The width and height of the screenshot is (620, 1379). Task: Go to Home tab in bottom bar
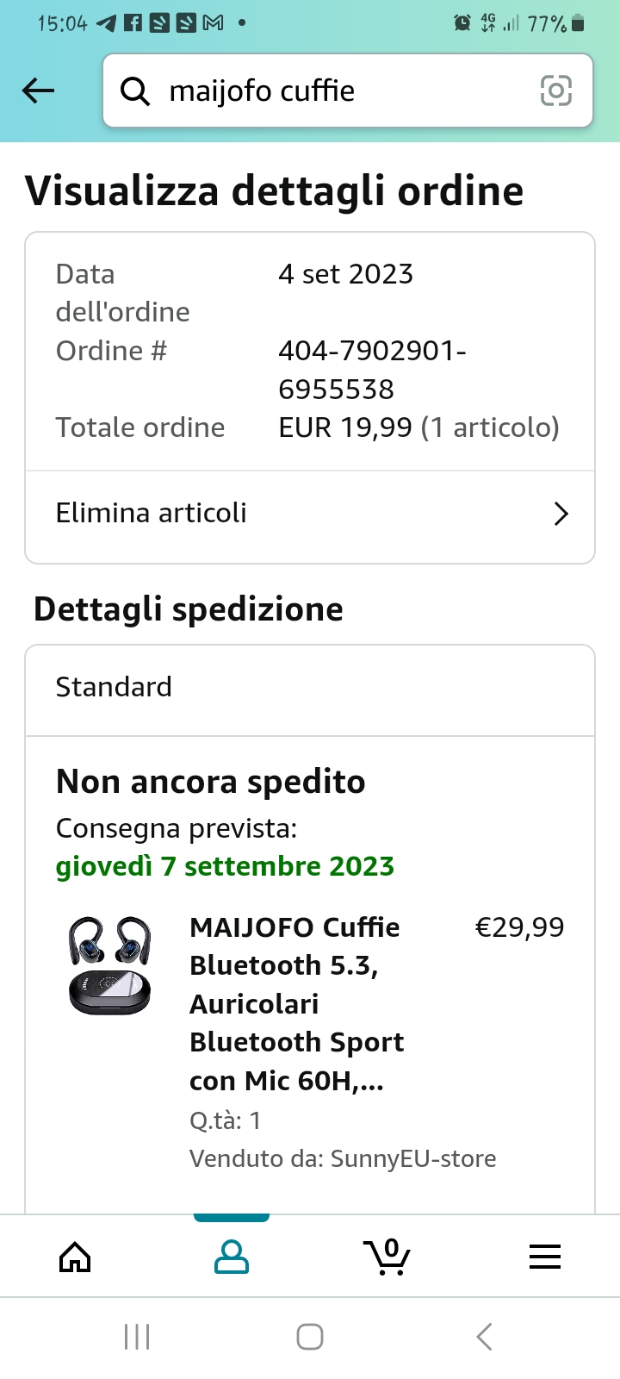tap(75, 1257)
